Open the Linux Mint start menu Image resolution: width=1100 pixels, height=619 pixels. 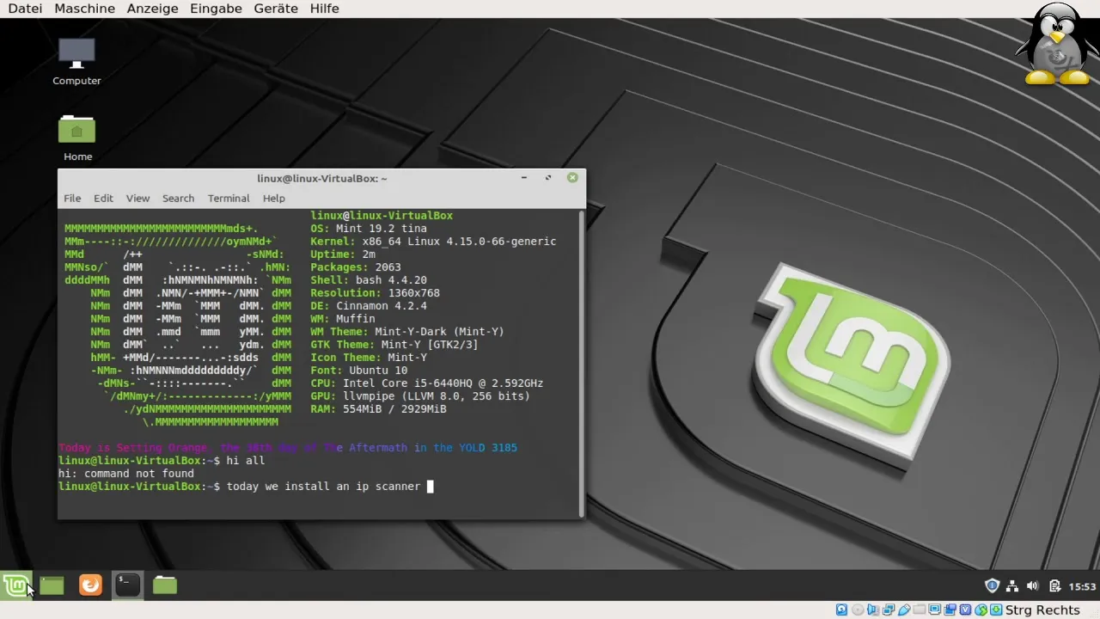tap(15, 585)
